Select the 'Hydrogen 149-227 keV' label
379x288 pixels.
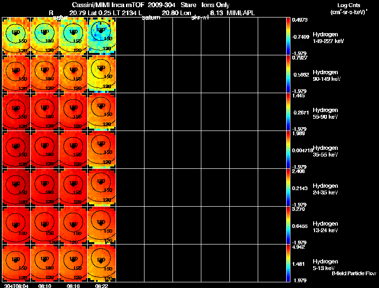[328, 38]
